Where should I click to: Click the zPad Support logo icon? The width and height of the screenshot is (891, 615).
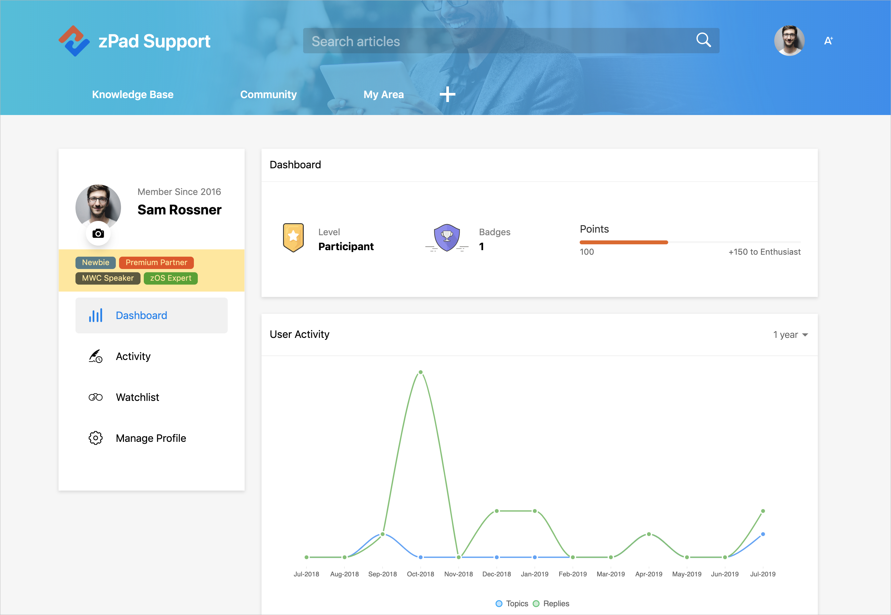click(x=74, y=41)
